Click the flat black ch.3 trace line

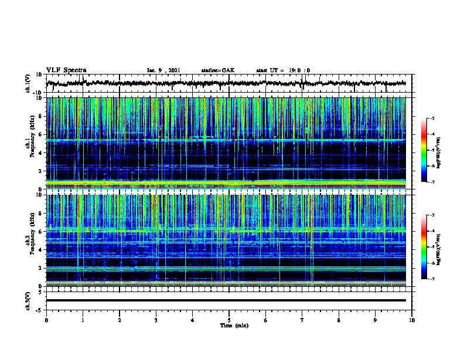pyautogui.click(x=226, y=300)
